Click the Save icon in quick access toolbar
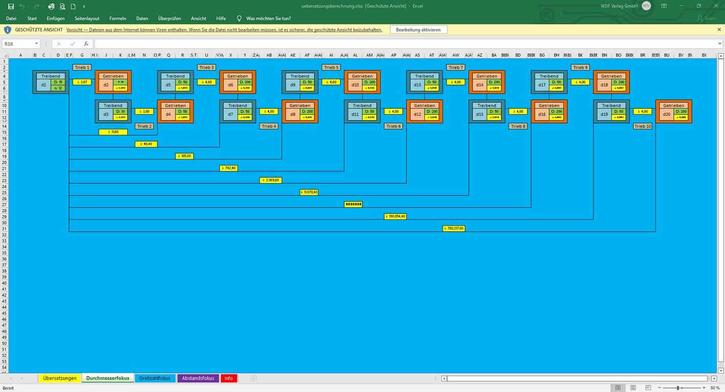The height and width of the screenshot is (392, 725). [11, 6]
